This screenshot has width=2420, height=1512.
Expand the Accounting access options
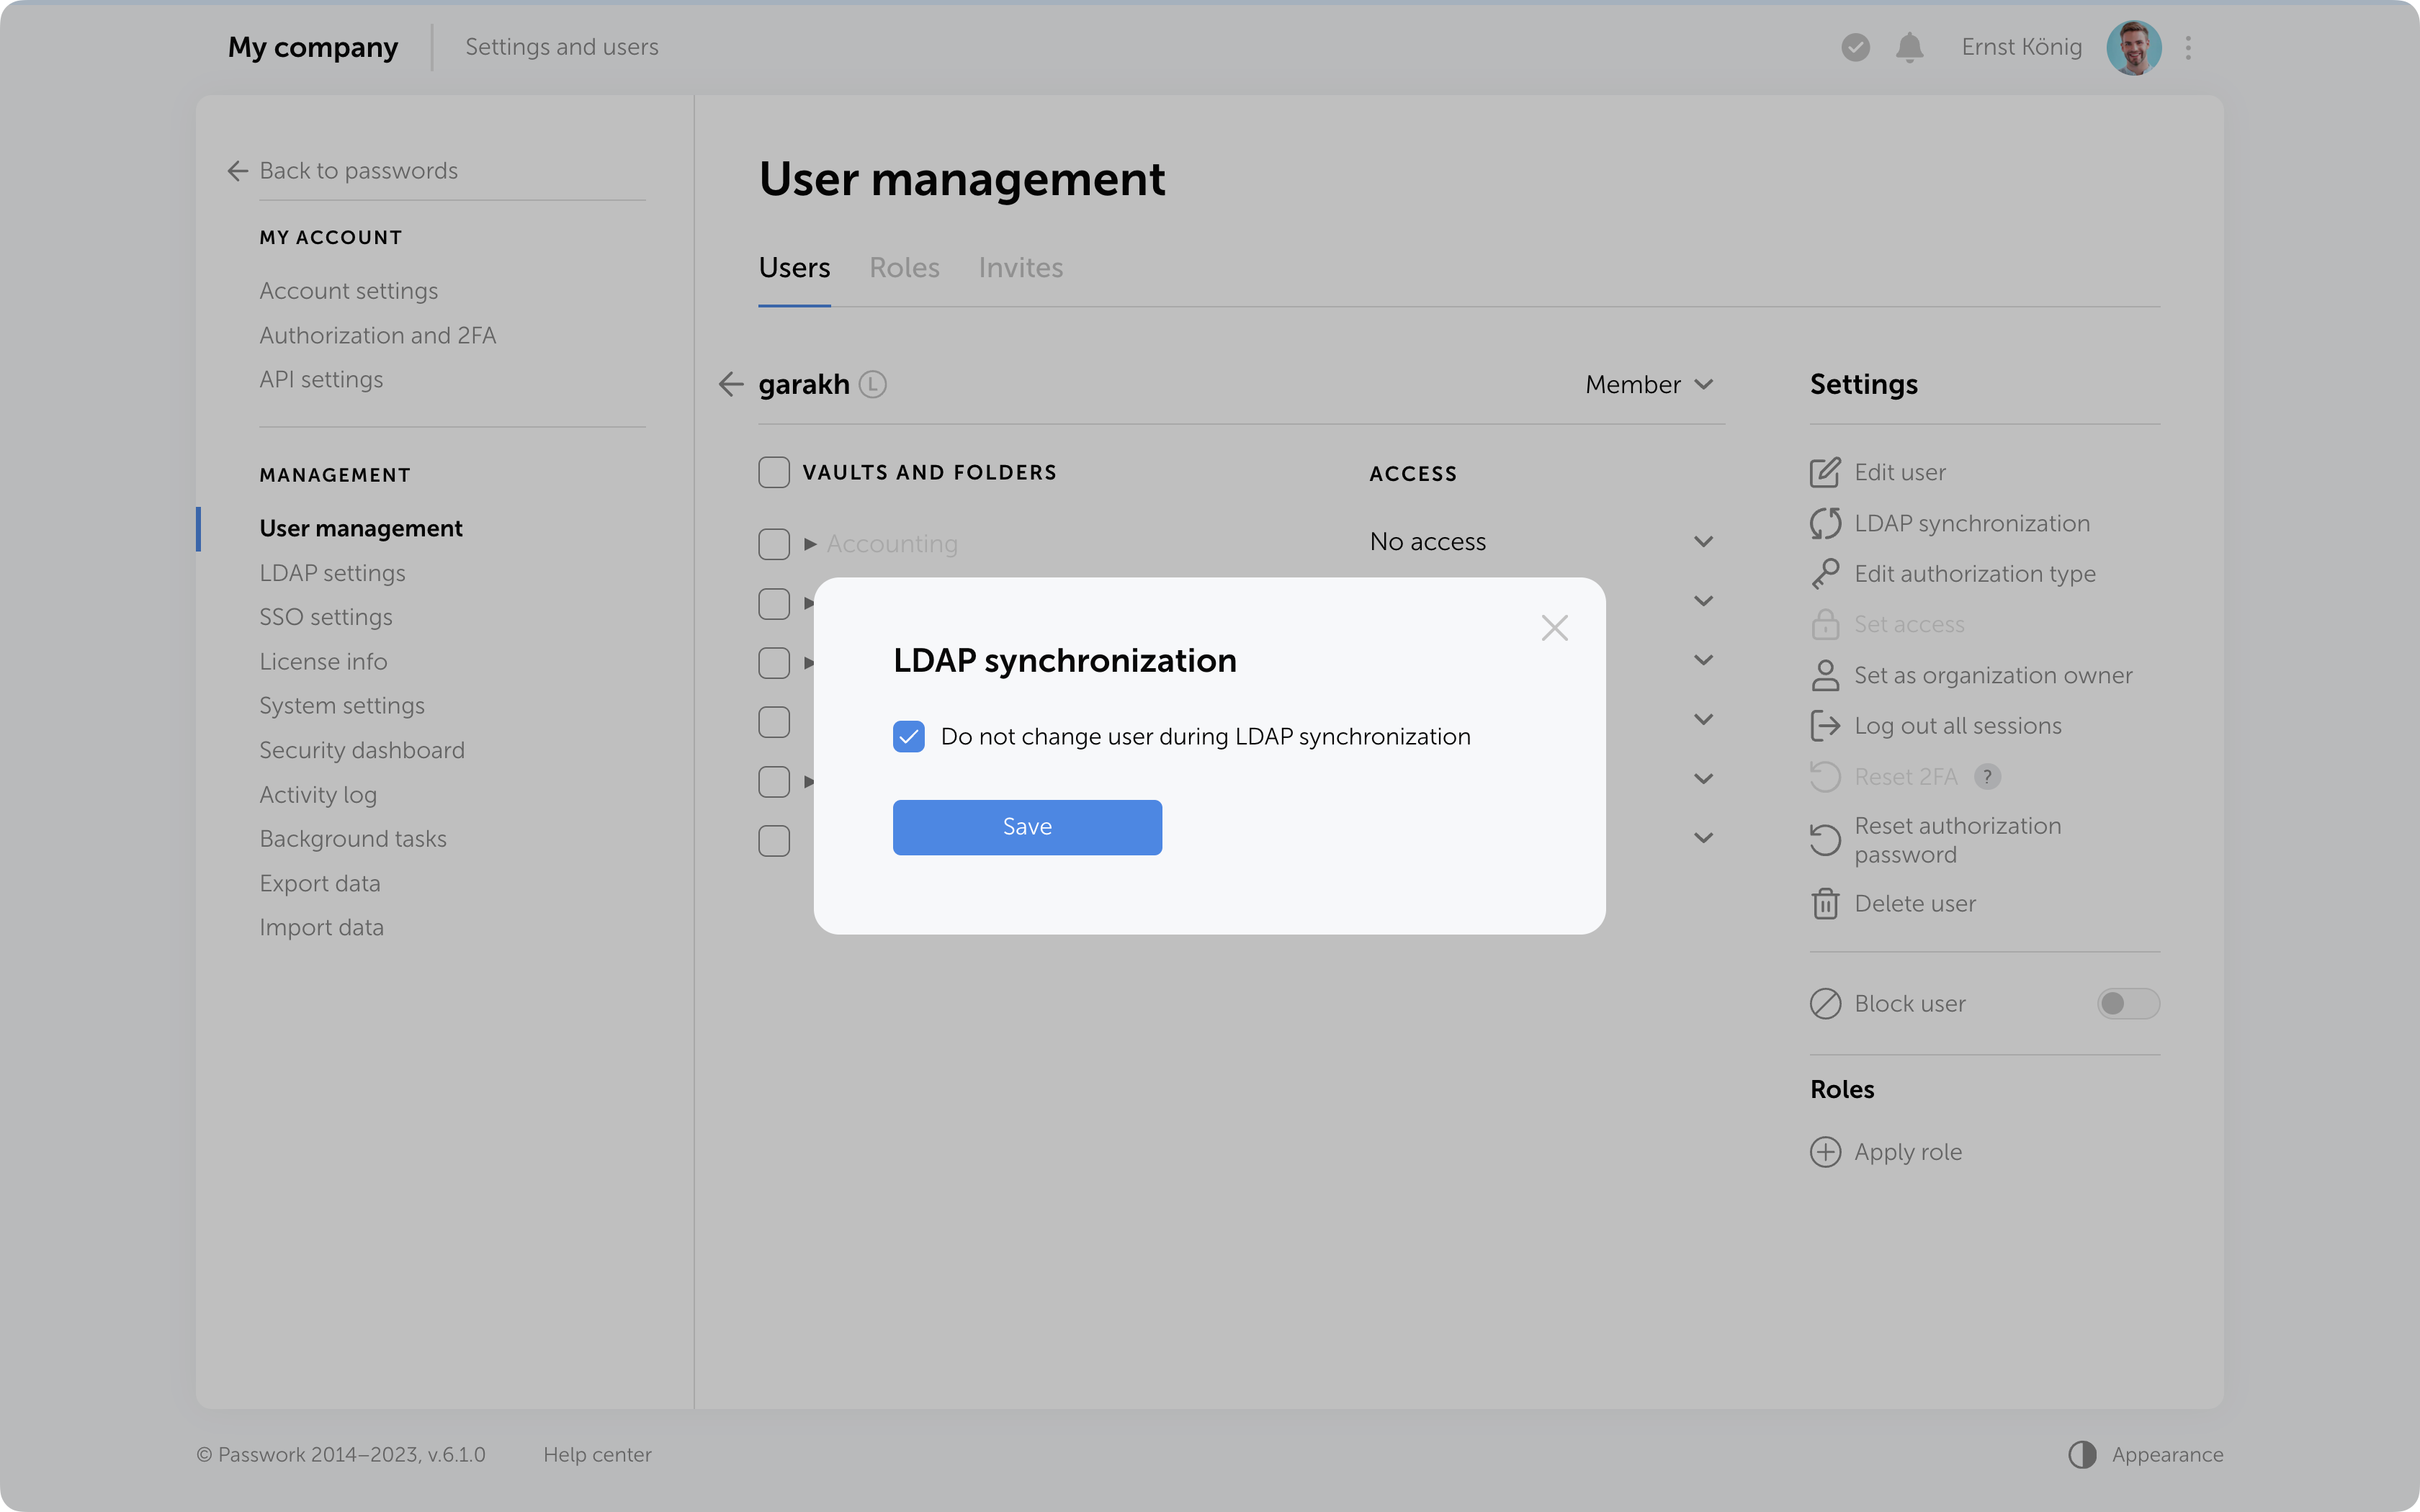(1703, 541)
